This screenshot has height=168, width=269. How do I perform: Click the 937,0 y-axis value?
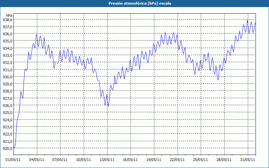(x=7, y=27)
